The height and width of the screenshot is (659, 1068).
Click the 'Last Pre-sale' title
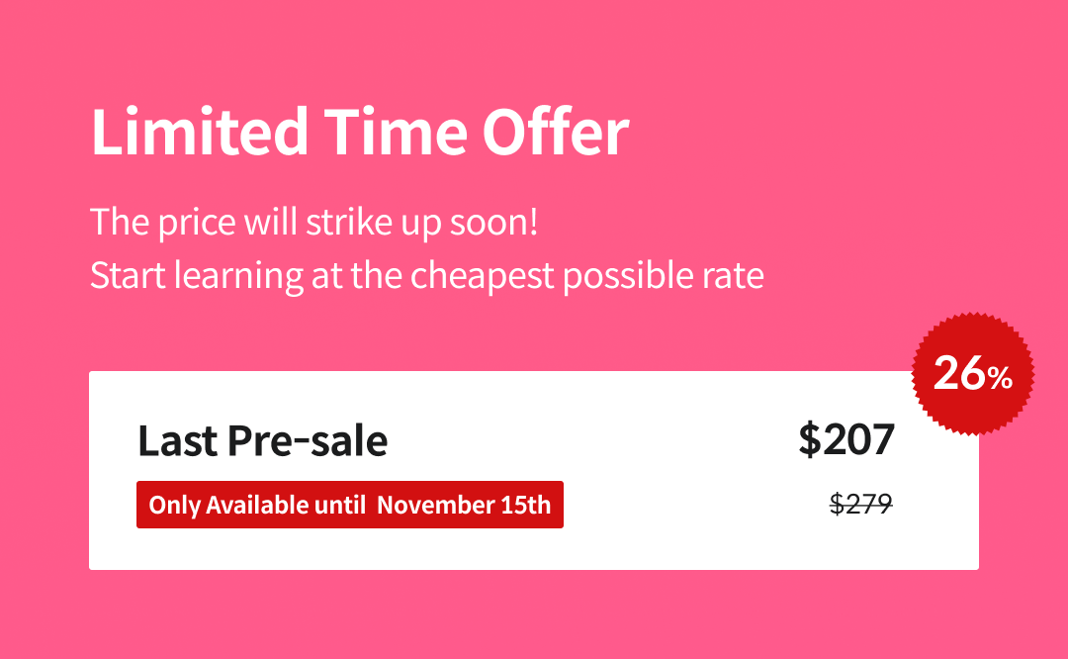[x=263, y=440]
